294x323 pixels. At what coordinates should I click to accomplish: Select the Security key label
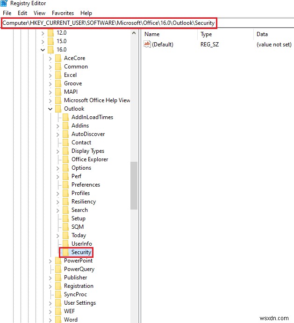click(x=81, y=252)
